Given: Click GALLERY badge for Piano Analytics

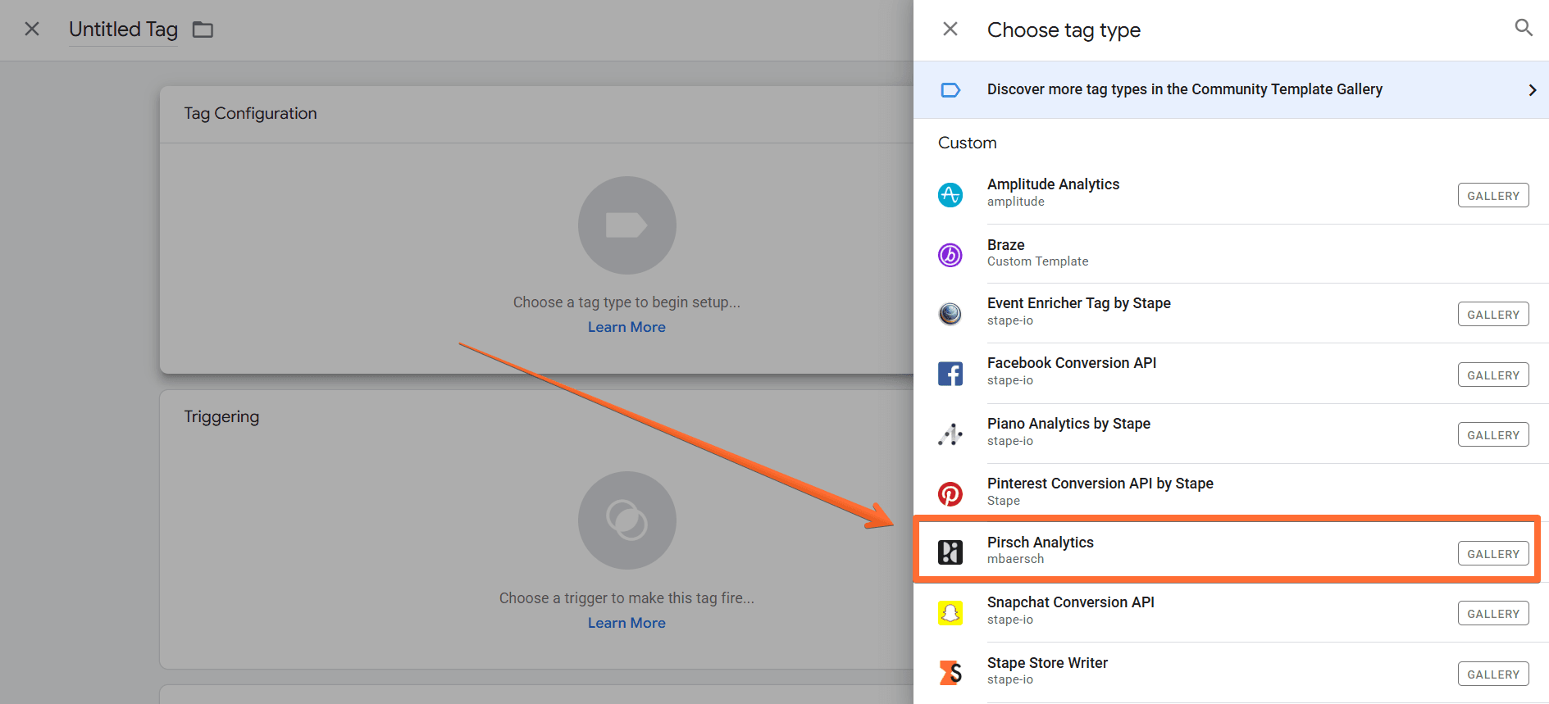Looking at the screenshot, I should point(1492,435).
